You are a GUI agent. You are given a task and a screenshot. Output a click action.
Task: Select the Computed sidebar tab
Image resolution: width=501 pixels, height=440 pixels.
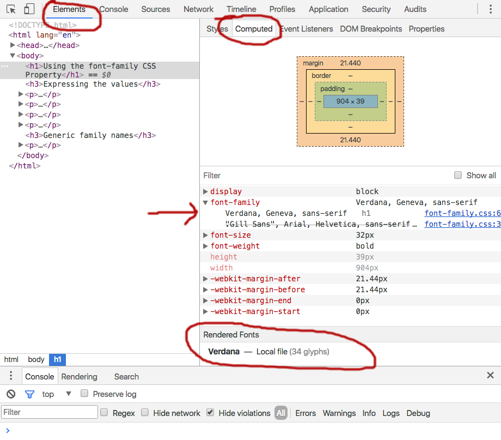pos(254,29)
